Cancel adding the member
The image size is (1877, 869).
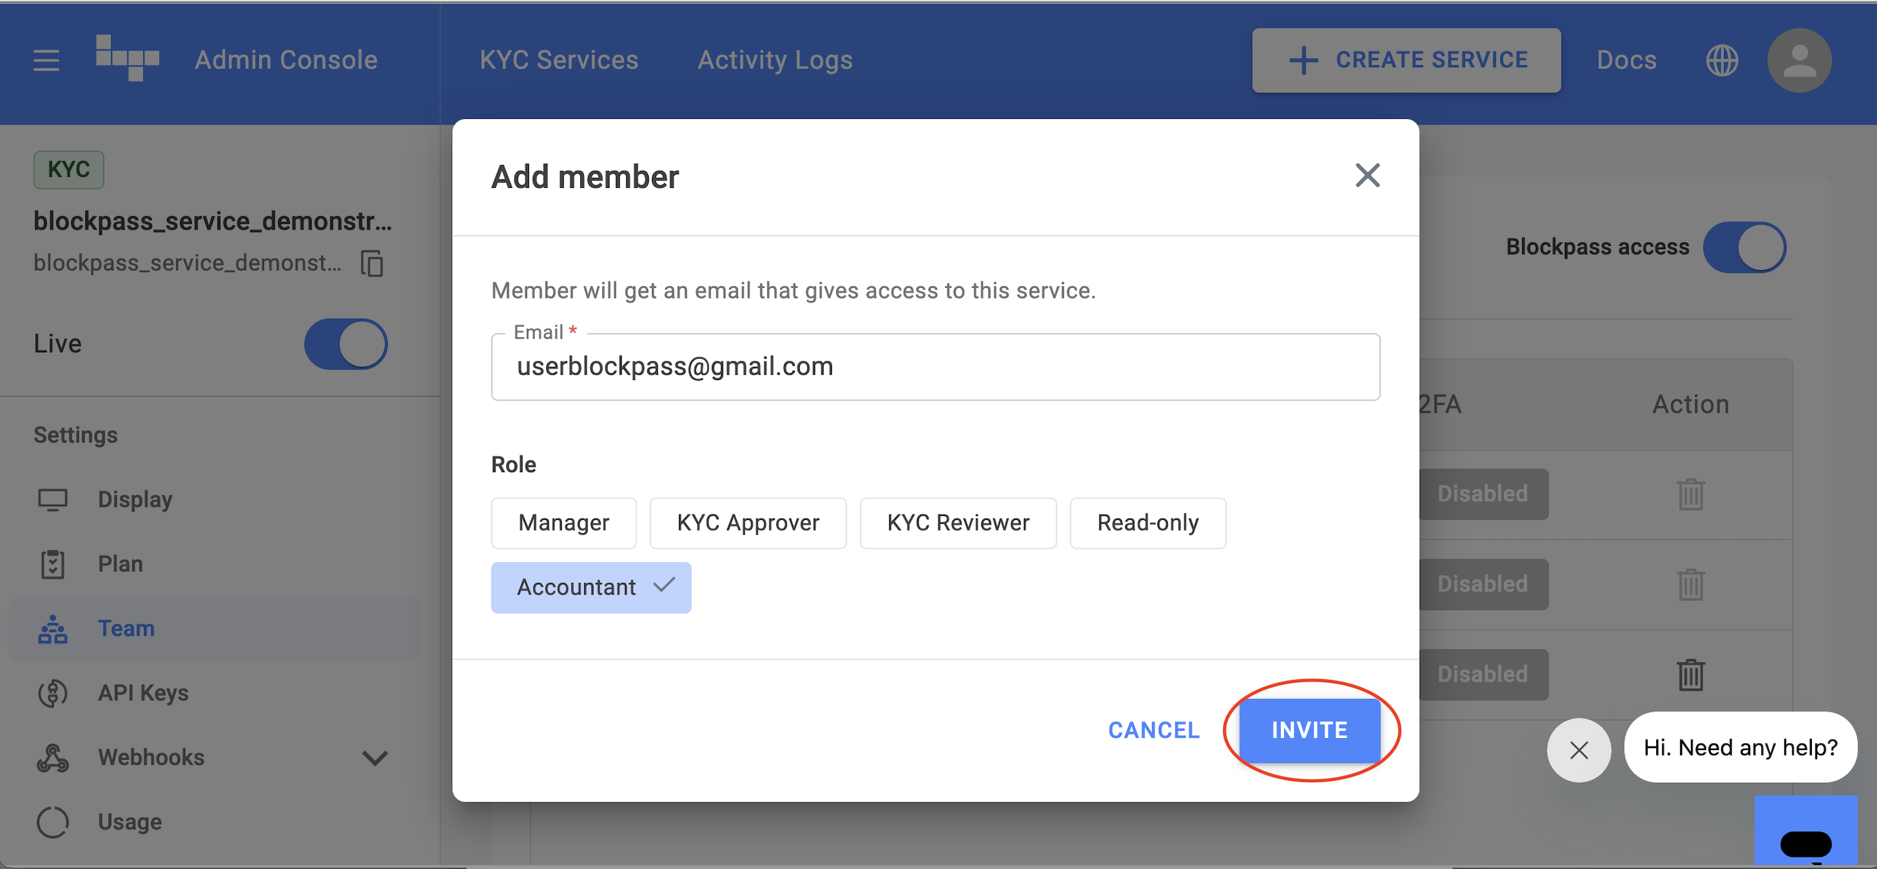pyautogui.click(x=1153, y=730)
